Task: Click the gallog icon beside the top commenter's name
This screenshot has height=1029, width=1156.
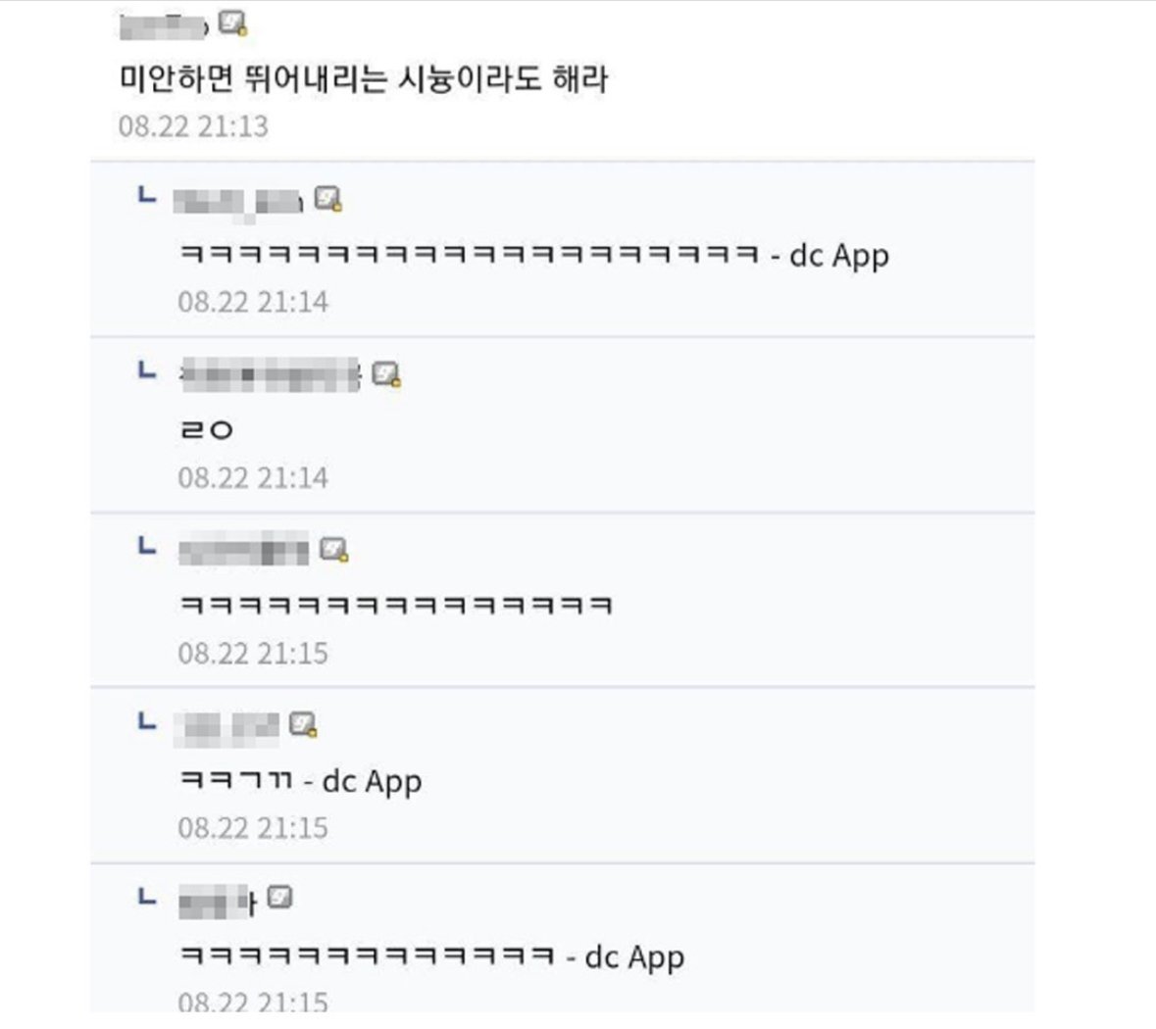Action: [x=232, y=23]
